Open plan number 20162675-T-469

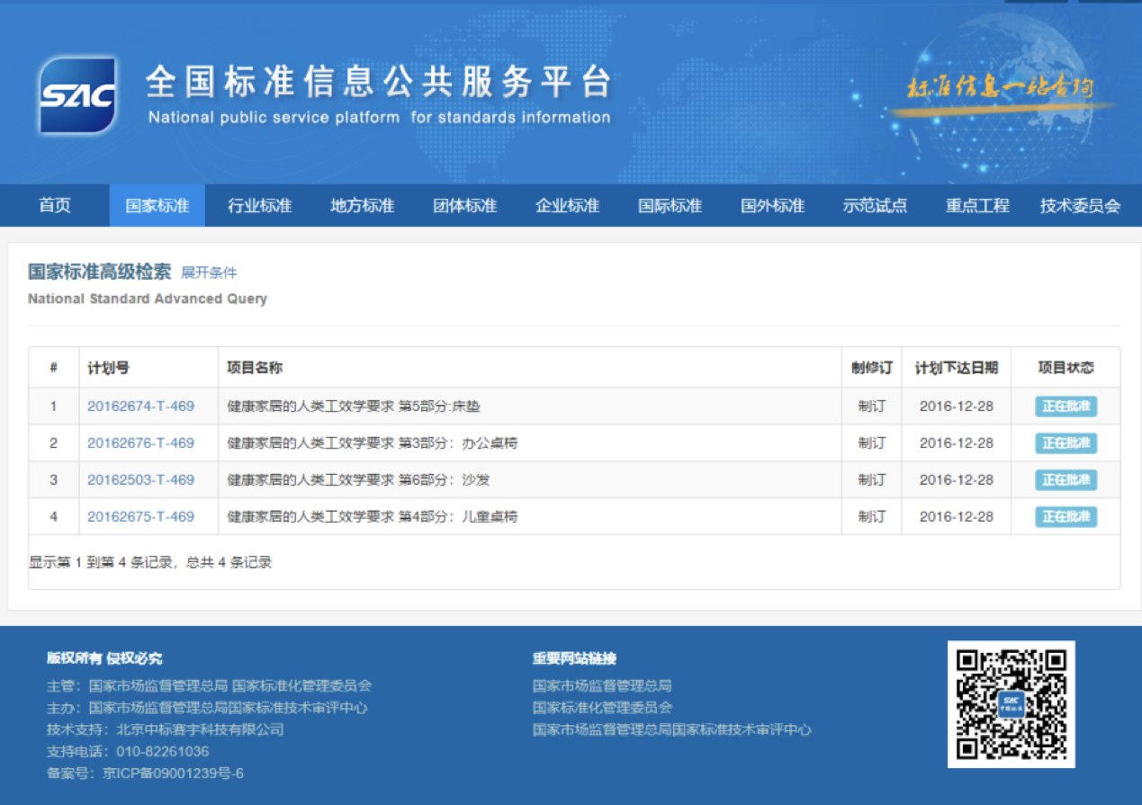click(140, 517)
